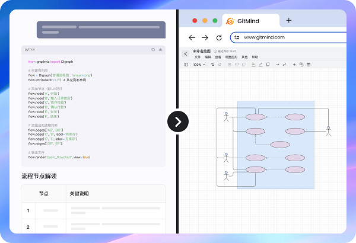This screenshot has height=243, width=356.
Task: Click the insert plus icon in toolbar
Action: coord(293,65)
